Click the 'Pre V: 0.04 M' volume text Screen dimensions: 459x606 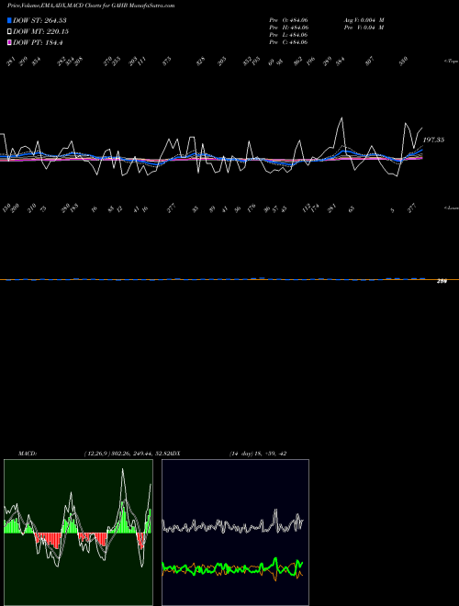(x=364, y=28)
